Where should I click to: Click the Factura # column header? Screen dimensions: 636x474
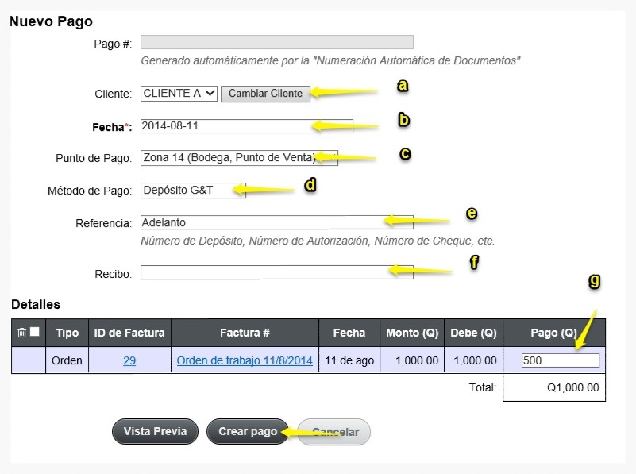[245, 333]
